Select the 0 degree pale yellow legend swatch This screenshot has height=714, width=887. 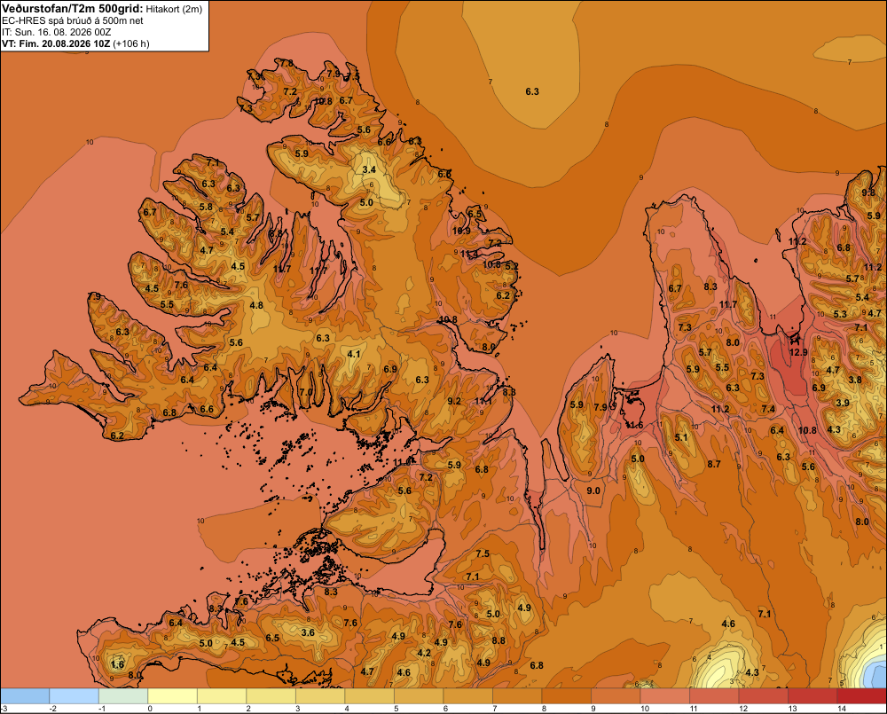pos(173,696)
